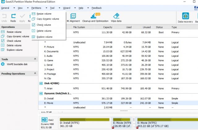Pick Delete volume in the dropdown menu
The image size is (198, 130).
coord(44,31)
